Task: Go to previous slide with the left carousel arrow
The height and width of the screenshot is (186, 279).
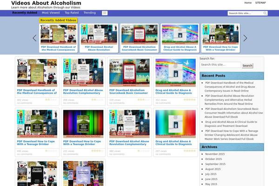Action: [35, 38]
